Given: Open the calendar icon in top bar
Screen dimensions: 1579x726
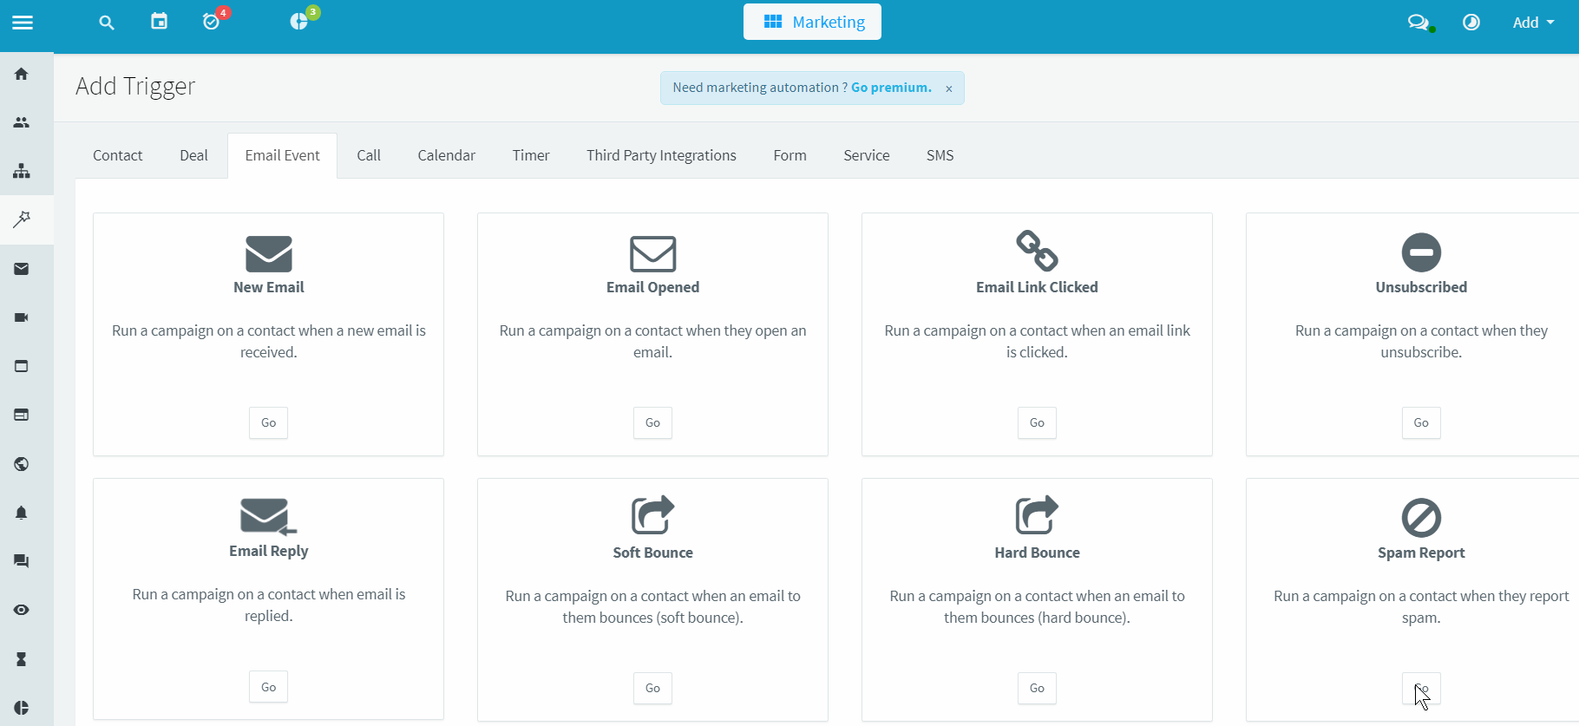Looking at the screenshot, I should 159,22.
